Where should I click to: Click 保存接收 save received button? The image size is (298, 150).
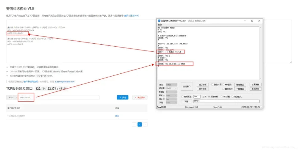pyautogui.click(x=203, y=89)
